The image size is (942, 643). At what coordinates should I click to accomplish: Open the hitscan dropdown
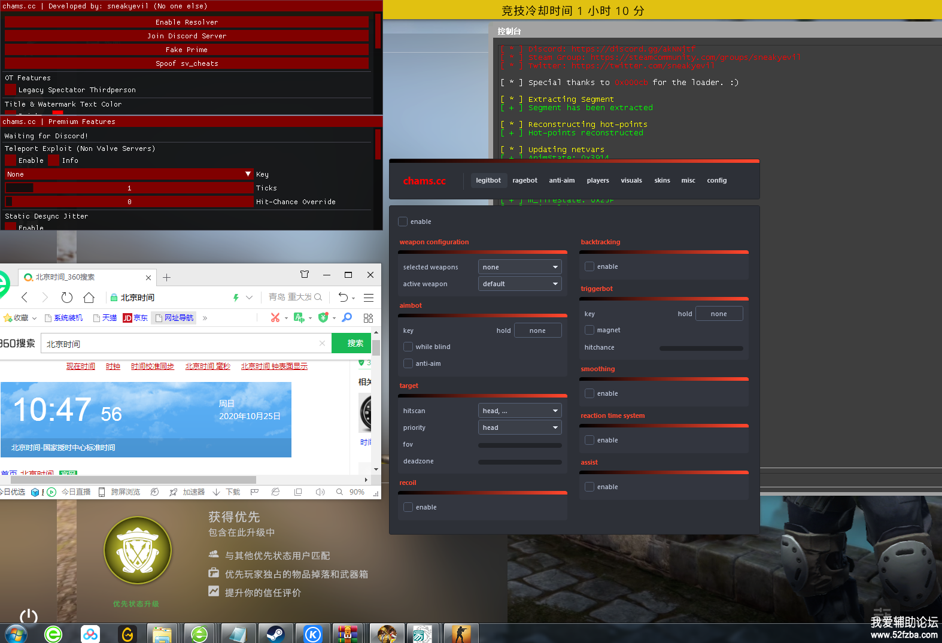pos(519,411)
